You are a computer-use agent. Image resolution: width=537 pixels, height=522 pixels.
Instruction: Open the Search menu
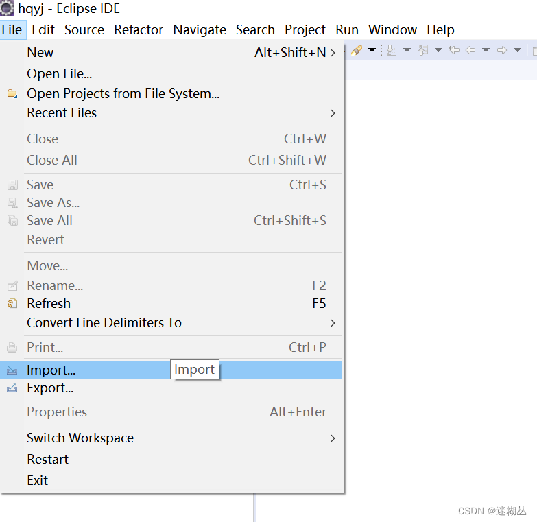[x=255, y=29]
